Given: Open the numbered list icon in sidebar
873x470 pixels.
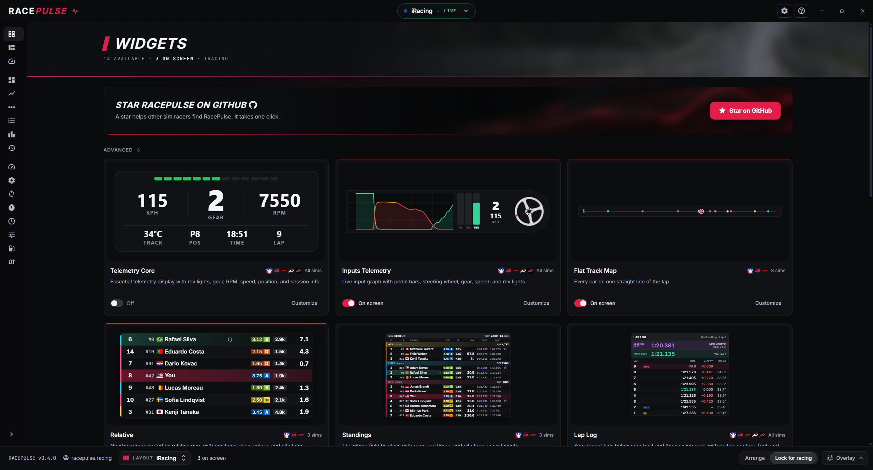Looking at the screenshot, I should (12, 121).
